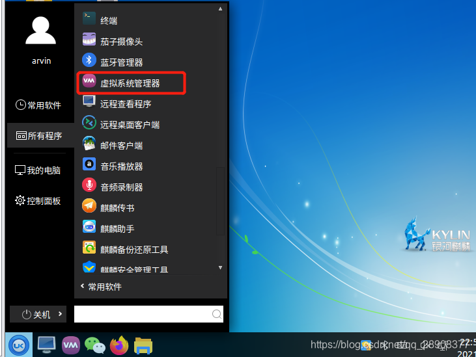Image resolution: width=476 pixels, height=357 pixels.
Task: Open the terminal (终端) icon
Action: pyautogui.click(x=89, y=18)
